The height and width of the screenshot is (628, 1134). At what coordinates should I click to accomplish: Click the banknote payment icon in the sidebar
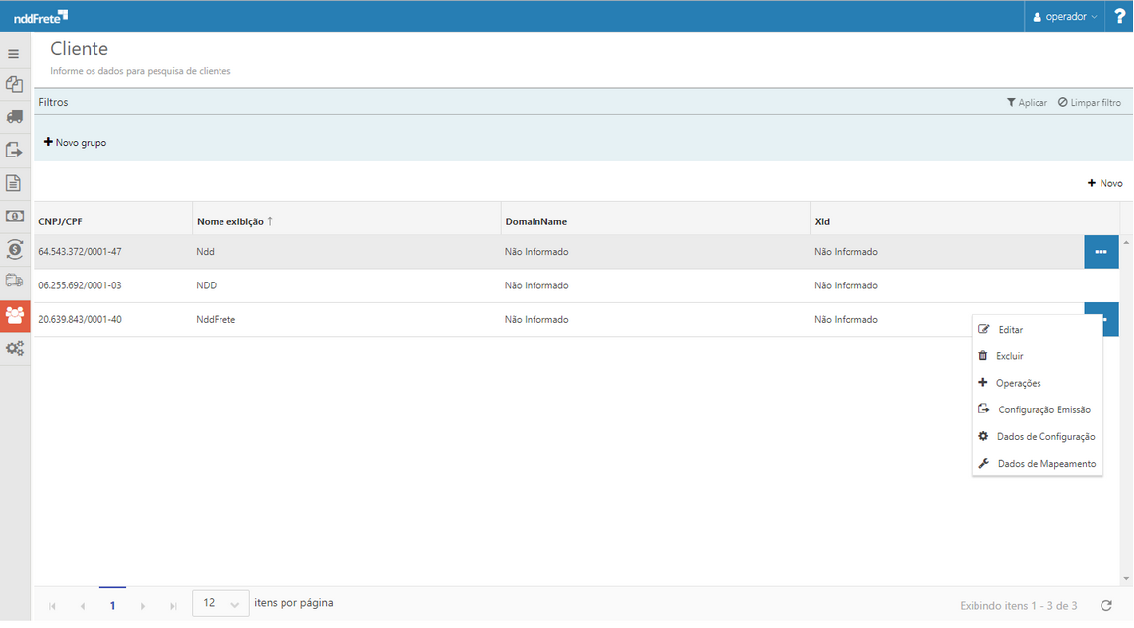(x=14, y=216)
